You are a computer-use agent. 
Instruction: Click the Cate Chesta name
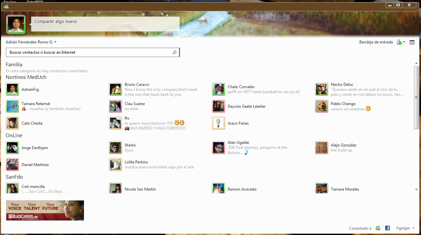click(x=32, y=123)
